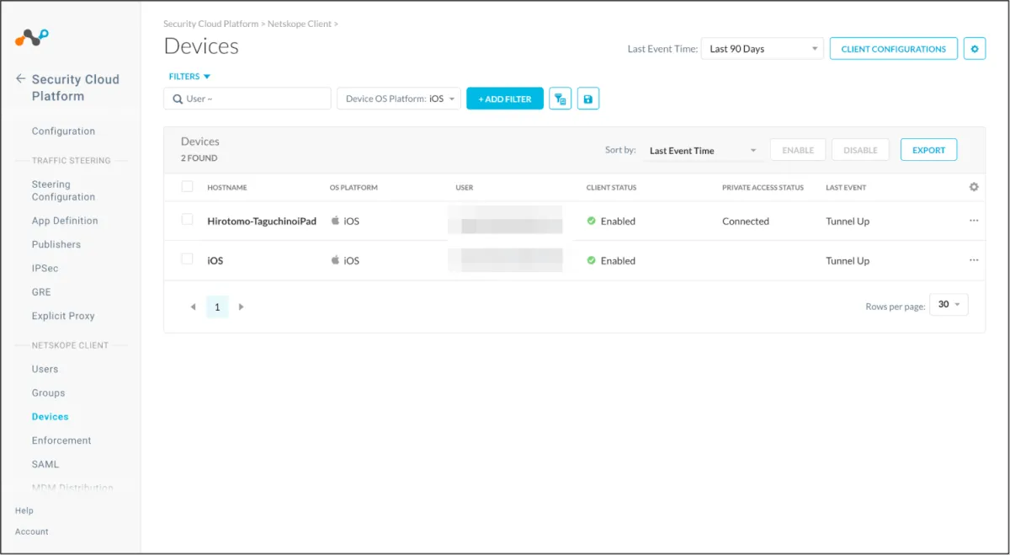Open more options for iOS device row

pyautogui.click(x=974, y=260)
